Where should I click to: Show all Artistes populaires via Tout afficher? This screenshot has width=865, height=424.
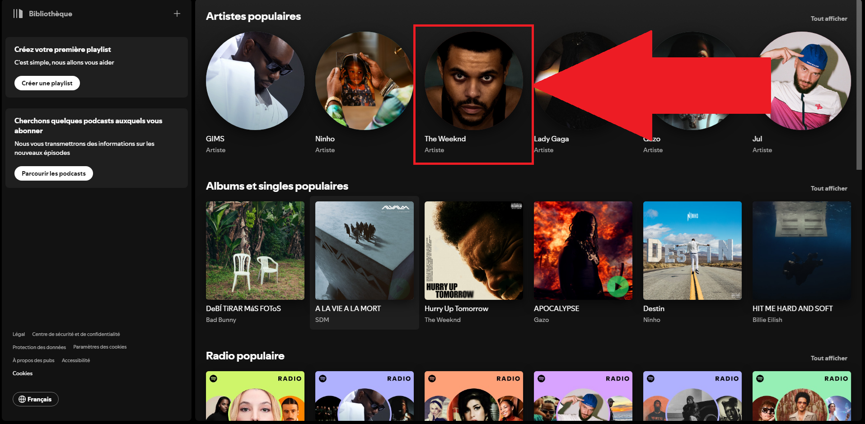pos(828,19)
